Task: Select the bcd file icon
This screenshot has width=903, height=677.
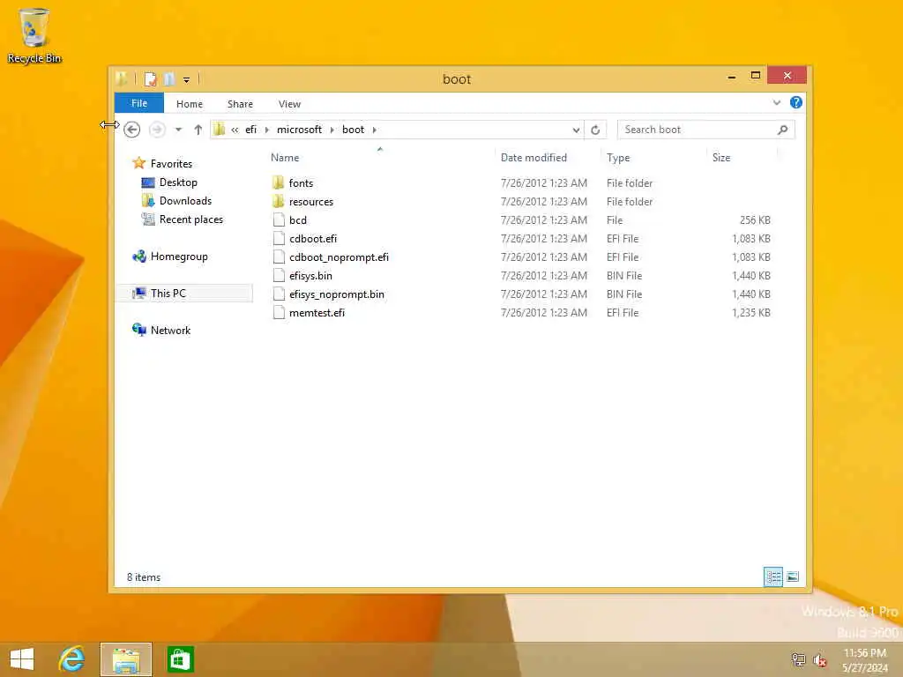Action: 279,219
